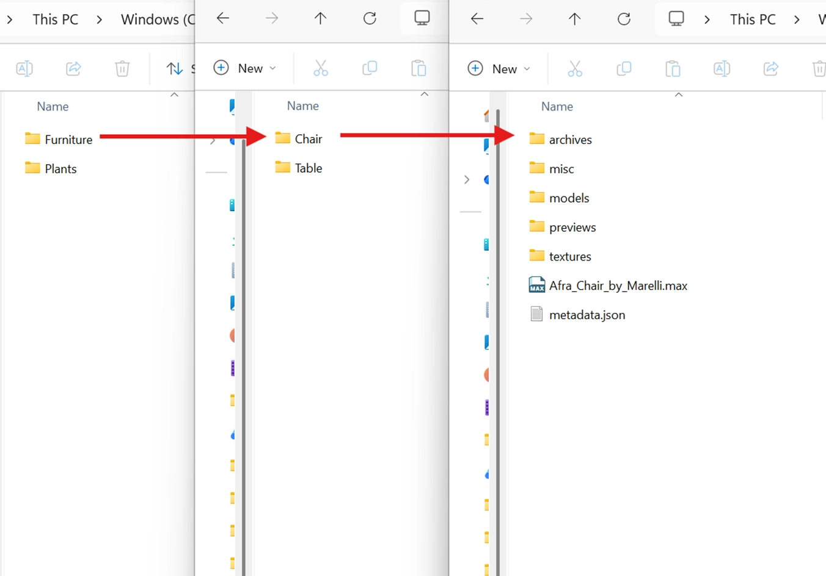This screenshot has width=826, height=576.
Task: Click Copy icon in the archives window
Action: coord(624,69)
